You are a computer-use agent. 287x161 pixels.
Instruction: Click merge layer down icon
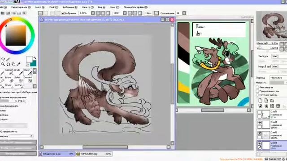266,106
